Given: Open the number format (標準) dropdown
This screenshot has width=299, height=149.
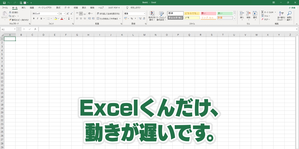Looking at the screenshot, I should [144, 14].
